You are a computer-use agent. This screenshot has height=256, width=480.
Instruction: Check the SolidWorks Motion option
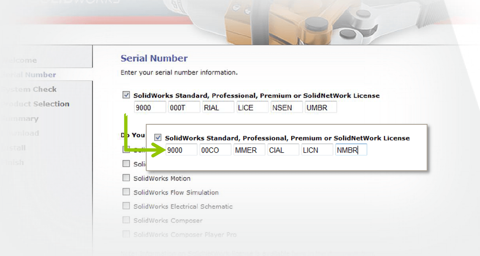(126, 178)
